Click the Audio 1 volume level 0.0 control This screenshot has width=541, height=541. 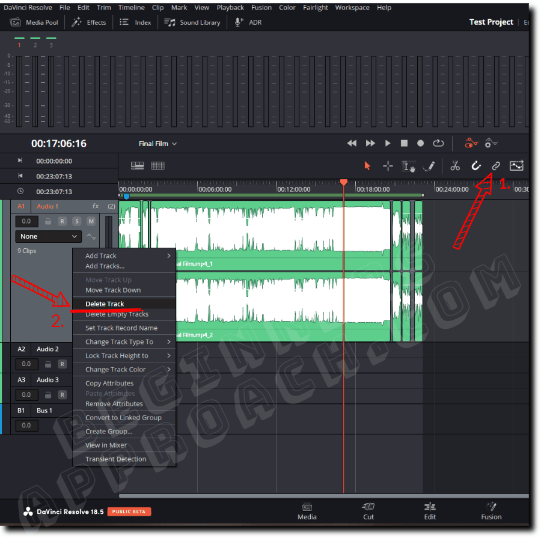tap(26, 221)
